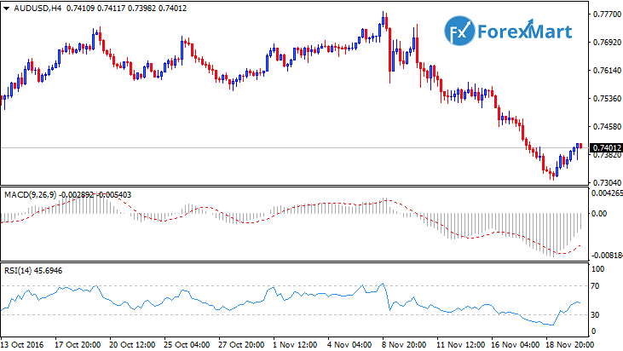Click the MACD 0.004265 scale label
The height and width of the screenshot is (351, 623).
click(x=605, y=194)
